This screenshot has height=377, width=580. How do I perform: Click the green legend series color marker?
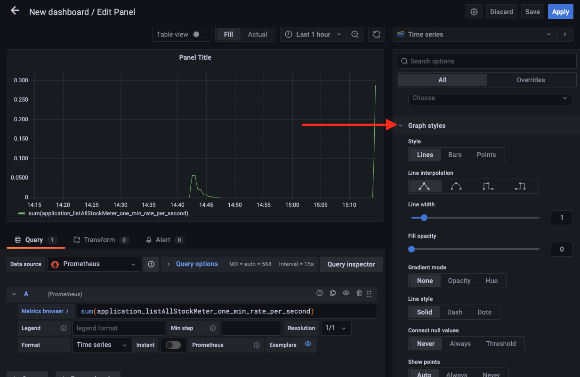[22, 213]
